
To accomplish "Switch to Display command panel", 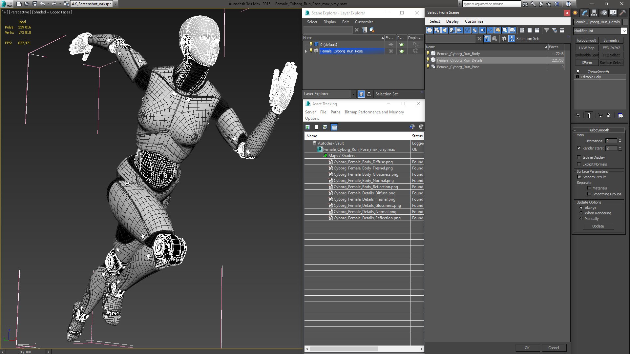I will point(613,13).
